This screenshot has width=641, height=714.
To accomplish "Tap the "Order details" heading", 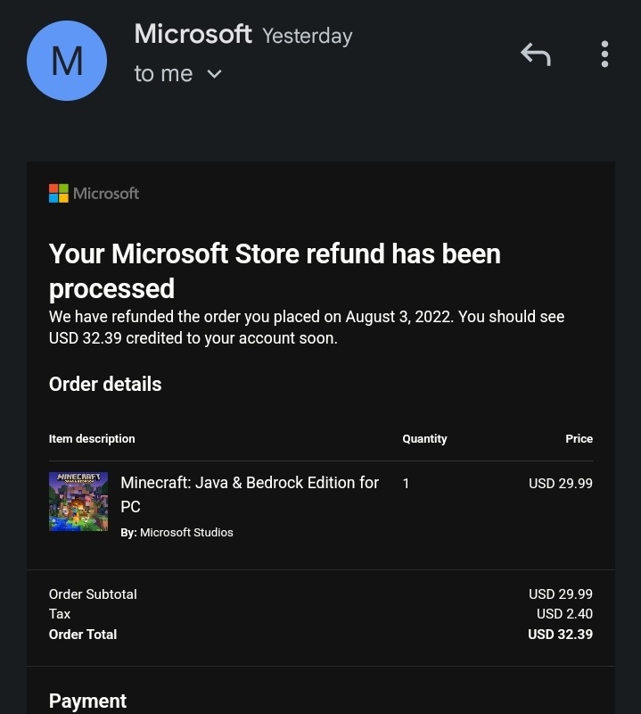I will tap(105, 385).
